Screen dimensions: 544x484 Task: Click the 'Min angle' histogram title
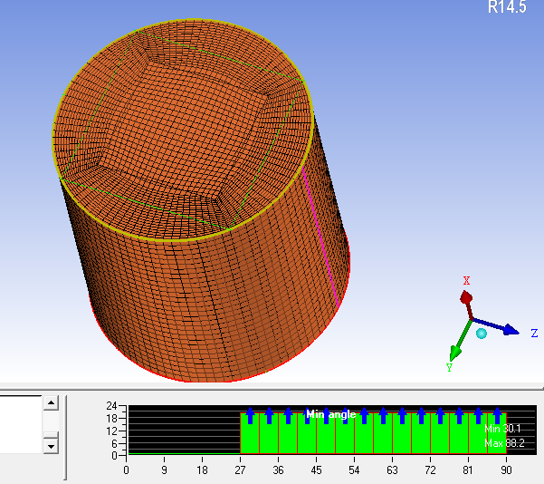pos(331,414)
